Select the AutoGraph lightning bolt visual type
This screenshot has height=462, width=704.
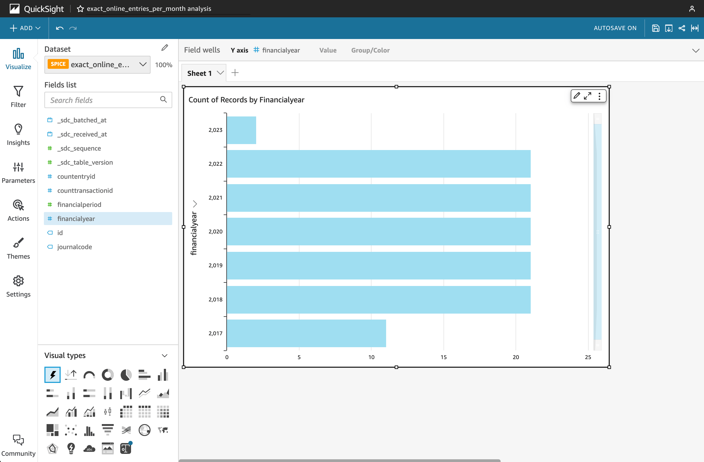(x=52, y=375)
